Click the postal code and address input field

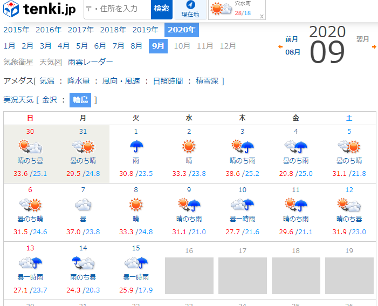[x=116, y=9]
